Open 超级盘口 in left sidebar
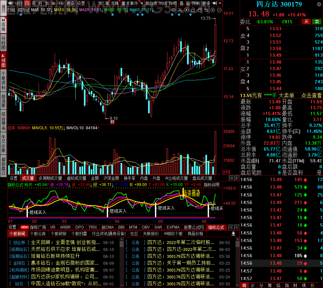The width and height of the screenshot is (323, 288). coord(3,166)
